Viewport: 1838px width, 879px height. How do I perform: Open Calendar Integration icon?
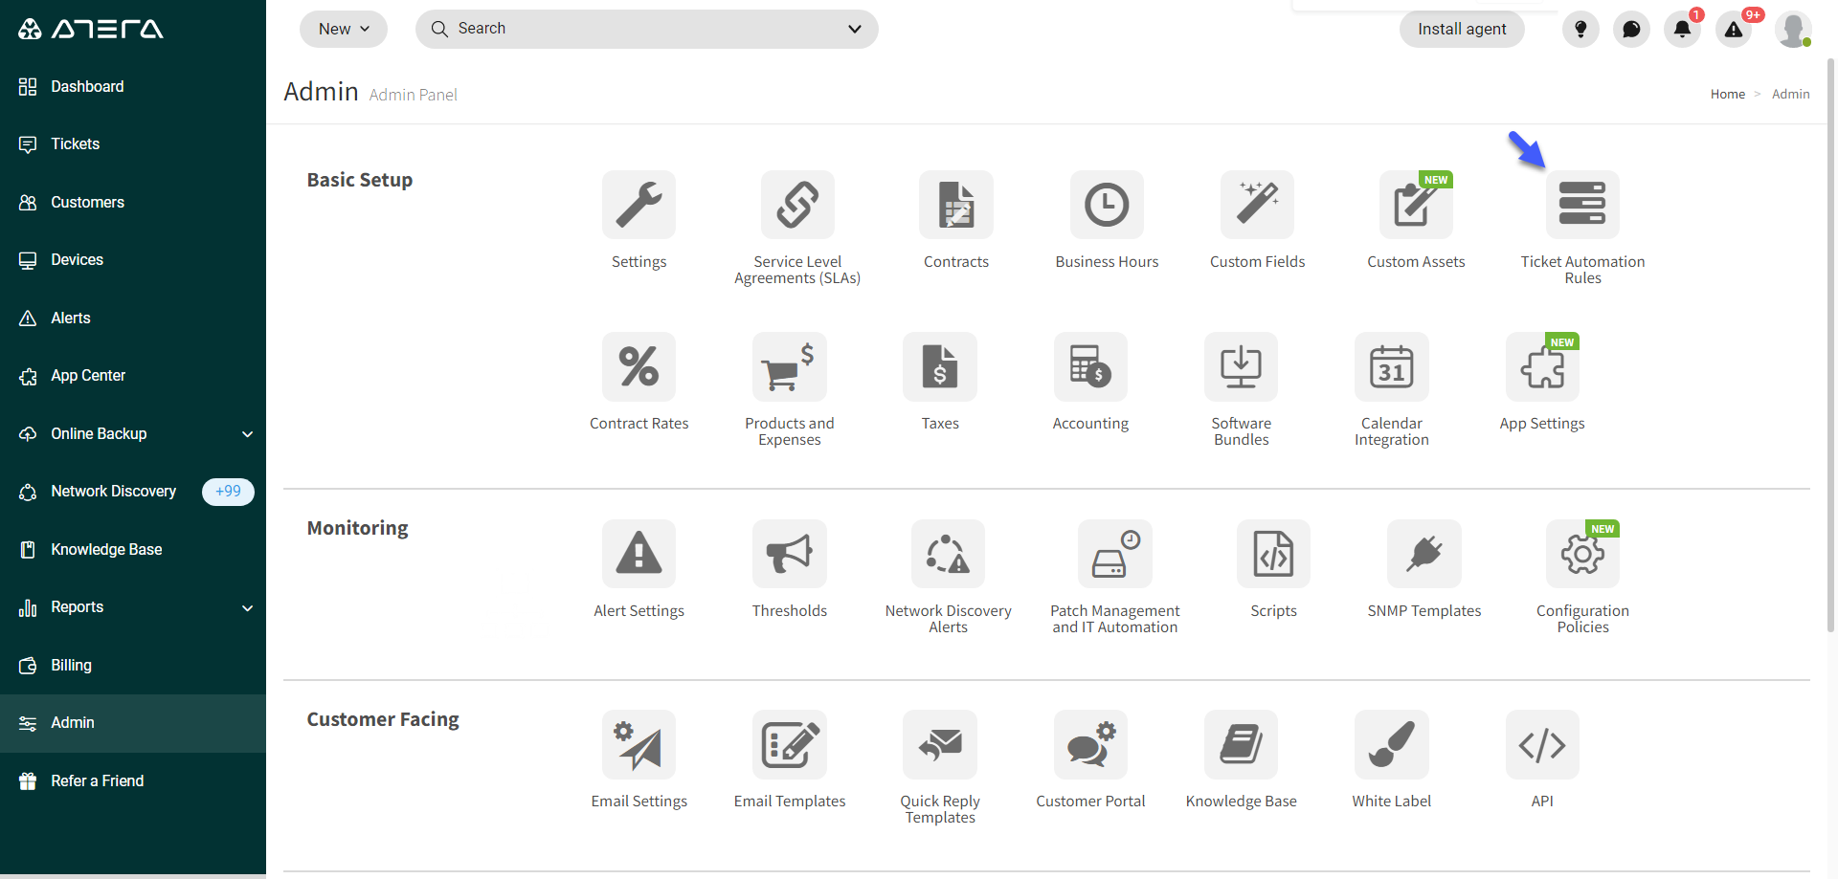pos(1392,366)
